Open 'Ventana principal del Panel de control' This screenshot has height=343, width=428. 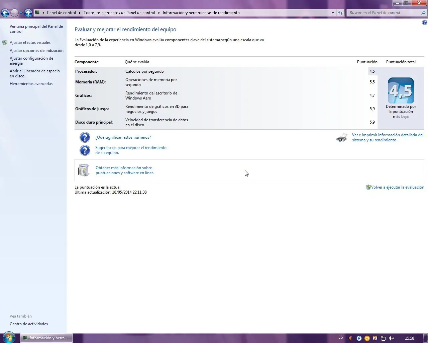click(x=36, y=29)
